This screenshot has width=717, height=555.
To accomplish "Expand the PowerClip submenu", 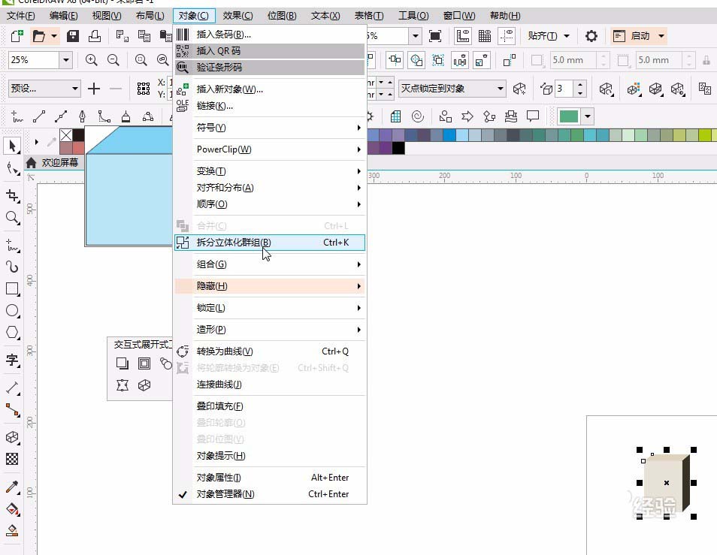I will point(269,149).
